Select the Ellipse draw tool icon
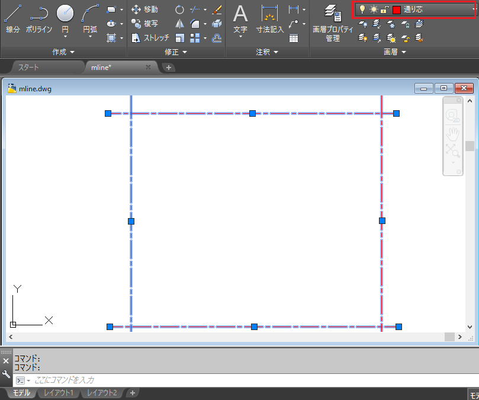This screenshot has height=400, width=479. [x=111, y=24]
